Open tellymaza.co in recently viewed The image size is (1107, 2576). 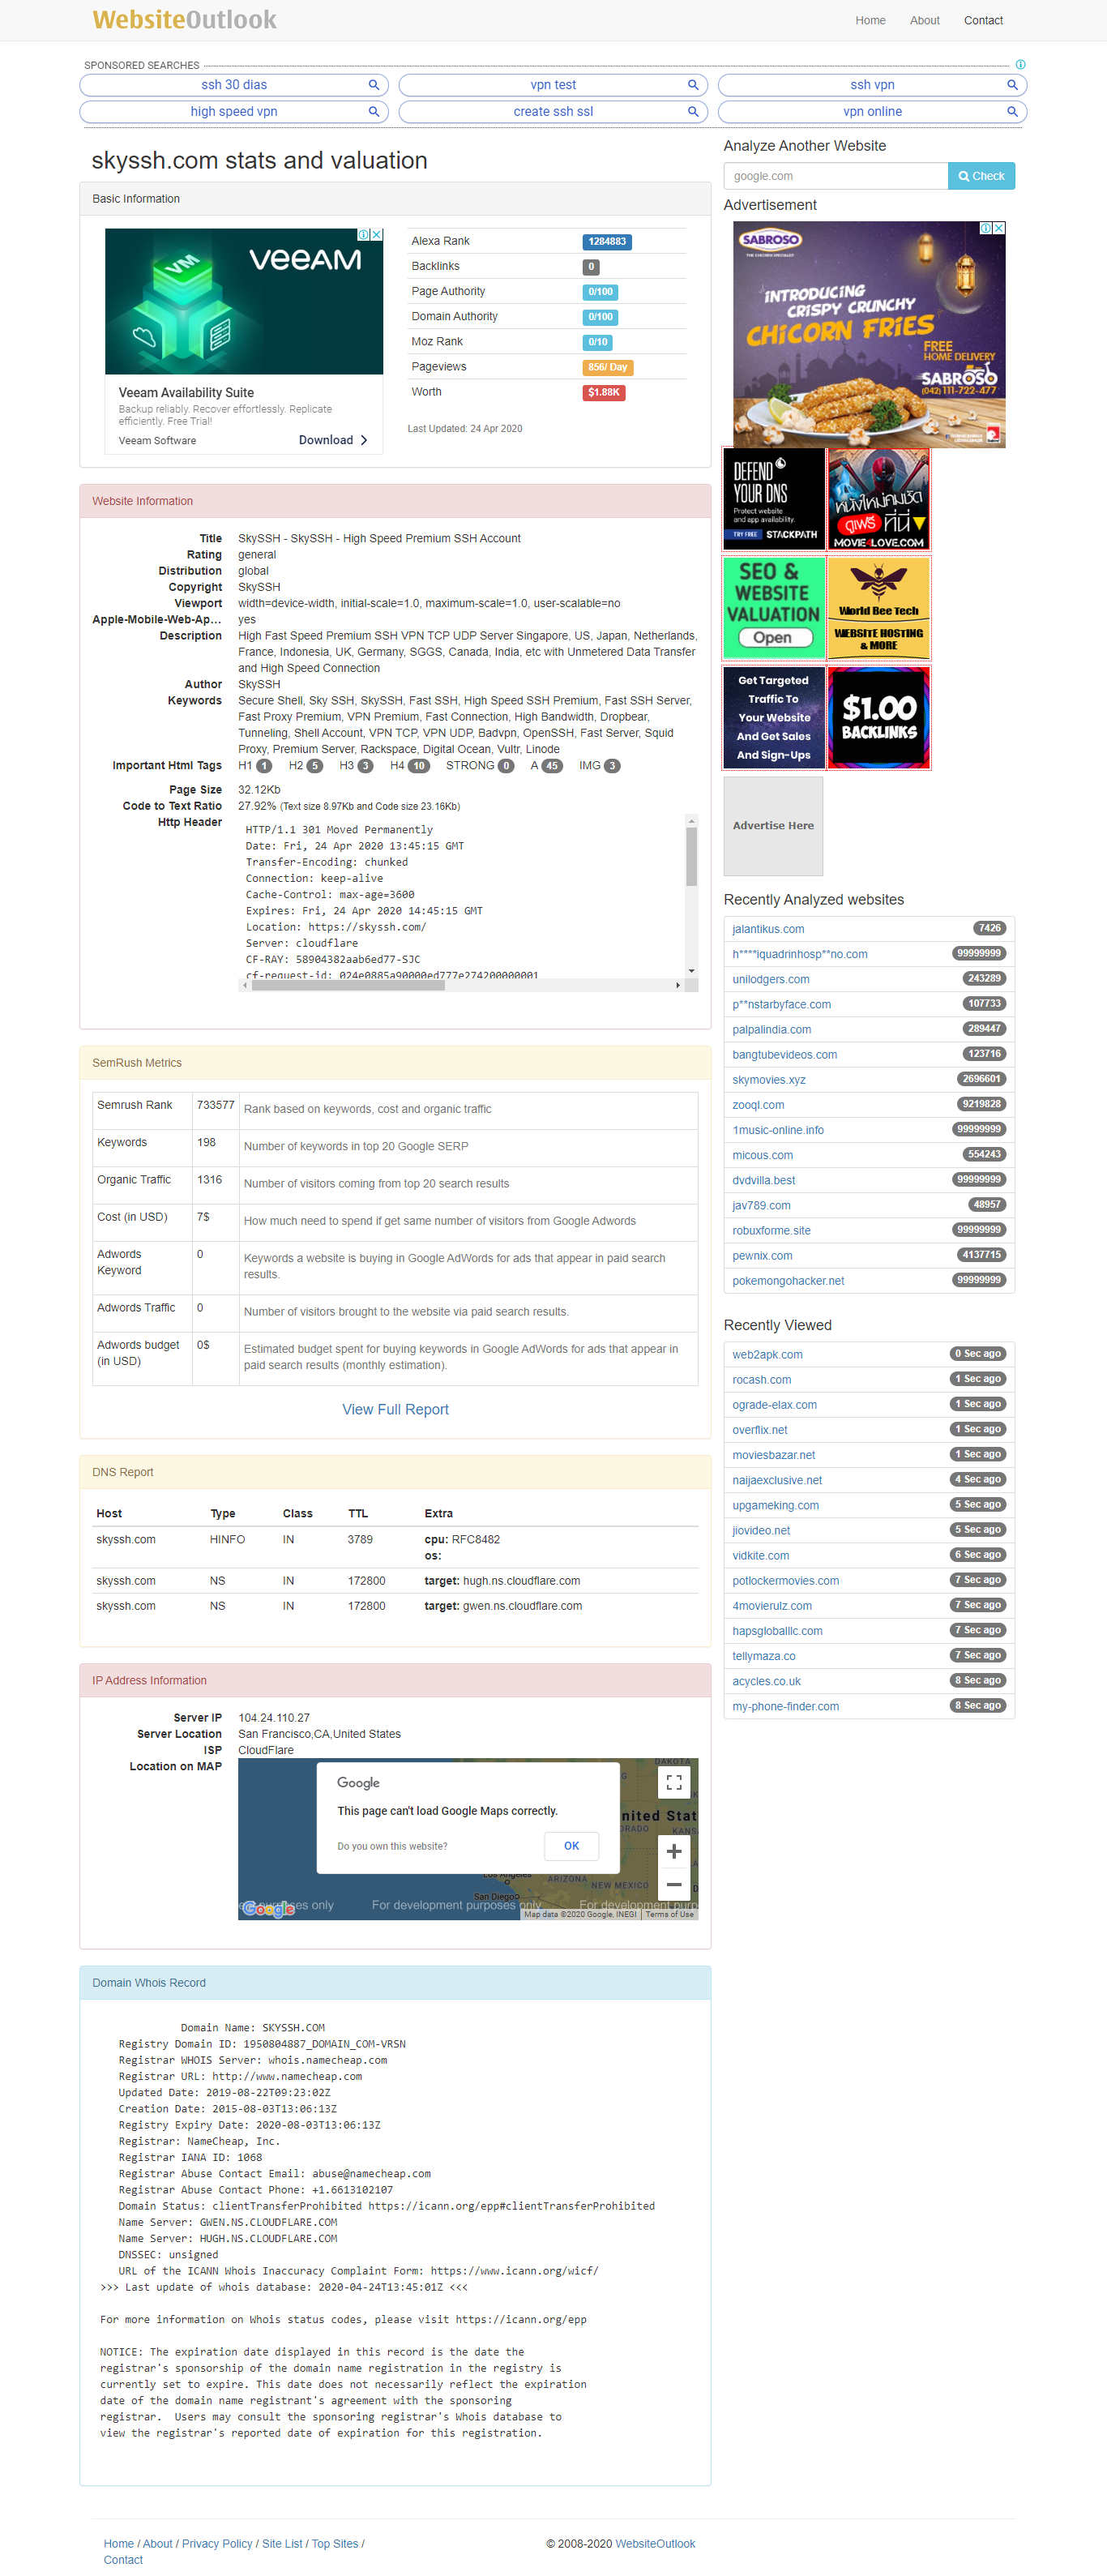click(x=764, y=1656)
